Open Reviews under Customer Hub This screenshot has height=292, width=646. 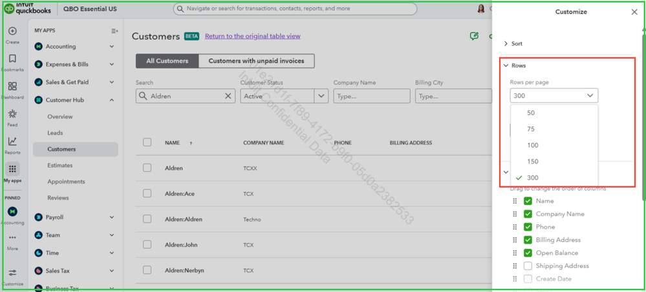pyautogui.click(x=58, y=198)
